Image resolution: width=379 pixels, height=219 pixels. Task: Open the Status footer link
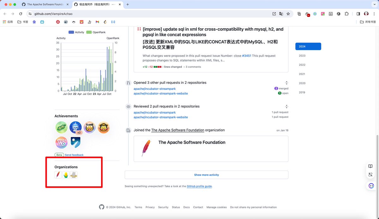[176, 207]
